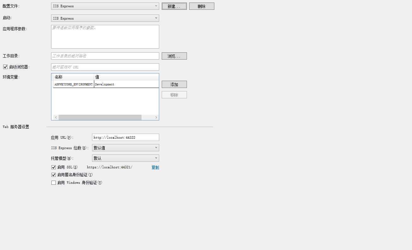Click the 添加 button

tap(174, 84)
